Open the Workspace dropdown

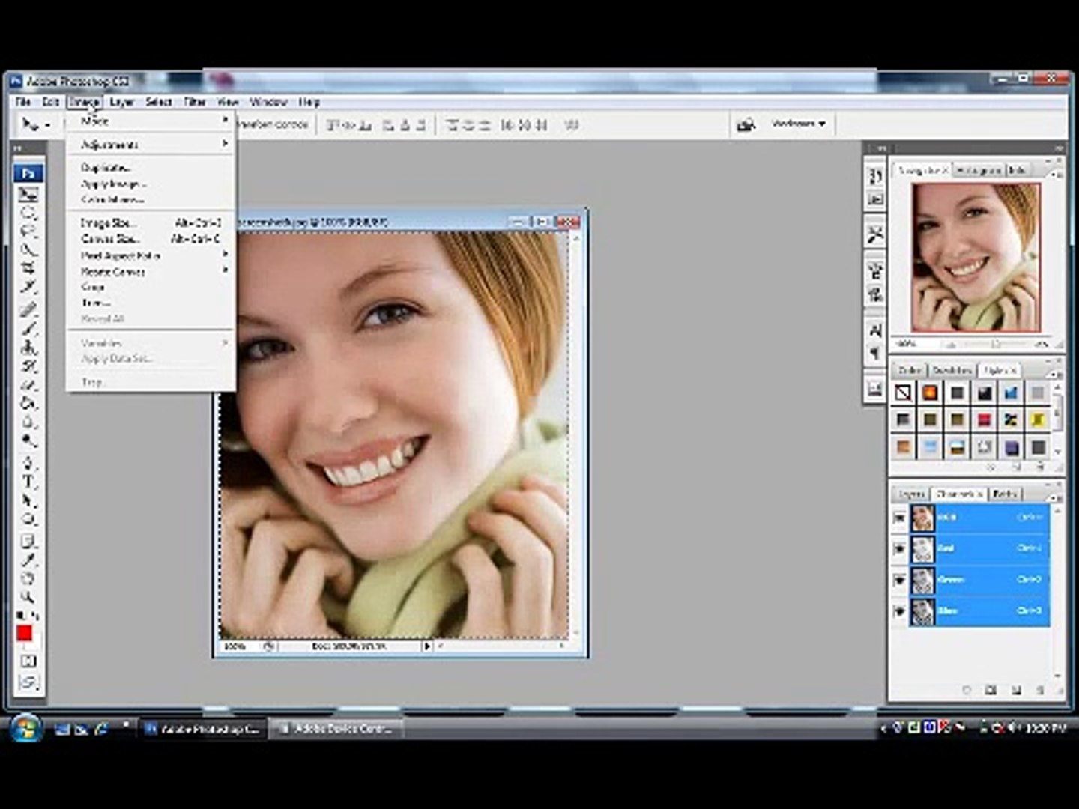tap(798, 124)
